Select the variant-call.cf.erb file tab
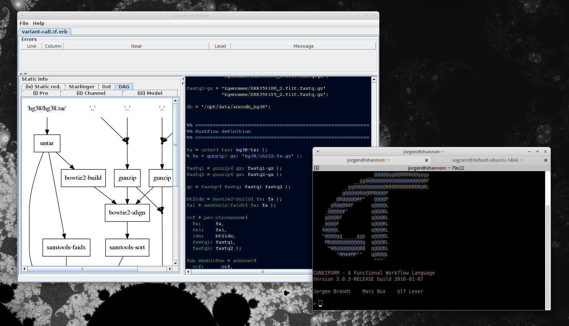This screenshot has height=326, width=569. pos(45,31)
